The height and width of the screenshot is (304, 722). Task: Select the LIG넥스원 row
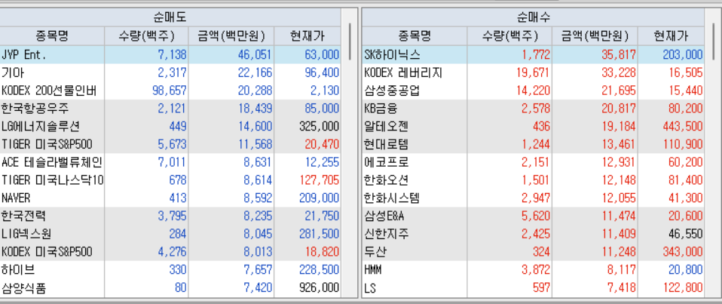170,234
